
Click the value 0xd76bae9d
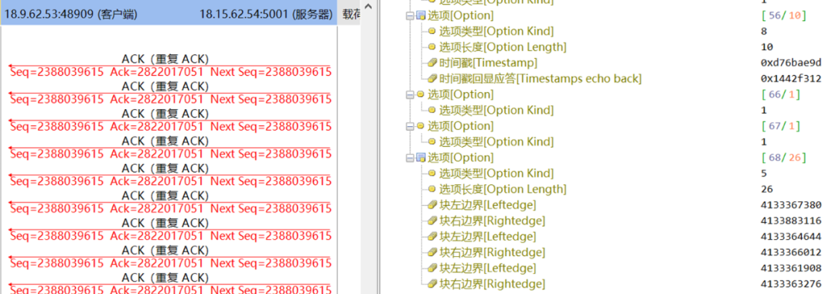tap(791, 63)
